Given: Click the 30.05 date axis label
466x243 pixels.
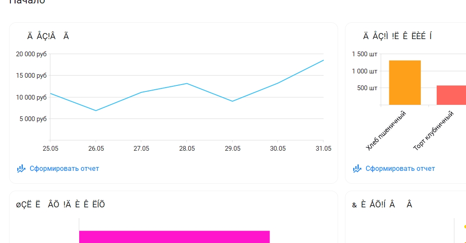Looking at the screenshot, I should (278, 149).
